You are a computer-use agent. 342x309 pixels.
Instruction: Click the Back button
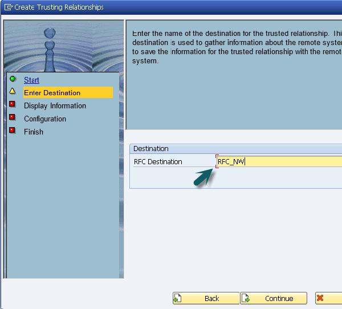pyautogui.click(x=206, y=298)
